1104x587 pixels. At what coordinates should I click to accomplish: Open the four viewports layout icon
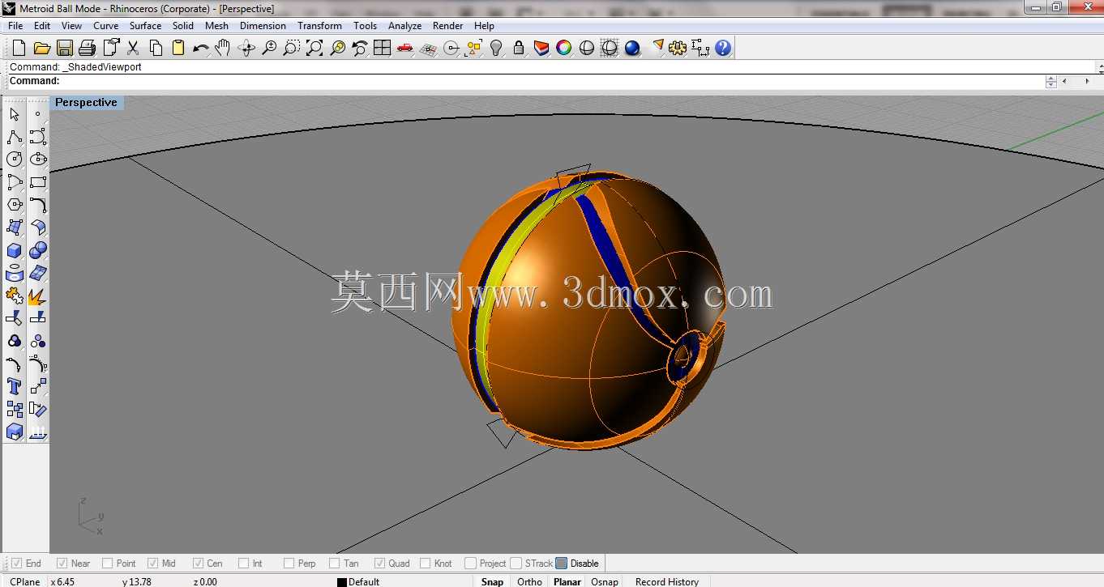coord(383,48)
